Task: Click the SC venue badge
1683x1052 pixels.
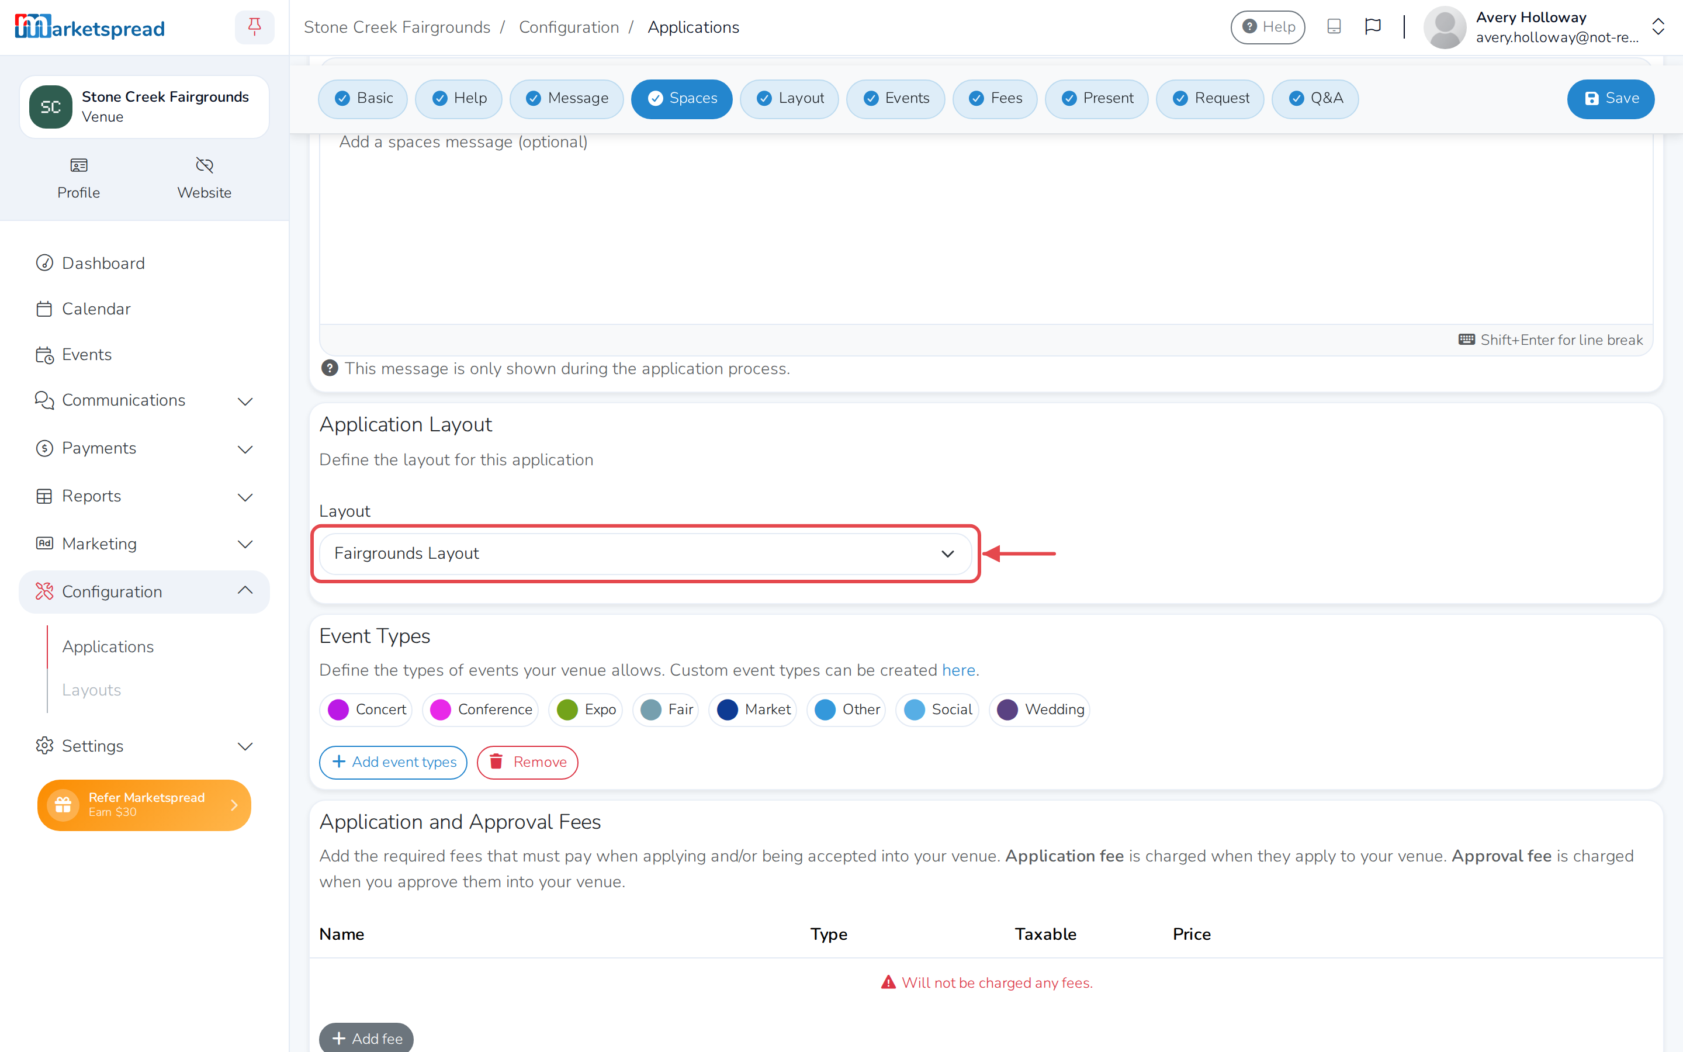Action: [51, 107]
